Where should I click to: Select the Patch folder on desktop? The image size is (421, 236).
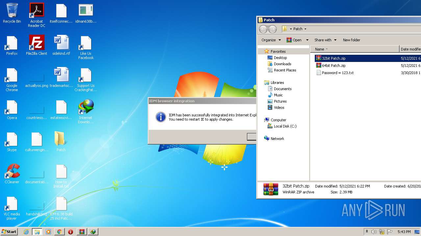point(61,142)
